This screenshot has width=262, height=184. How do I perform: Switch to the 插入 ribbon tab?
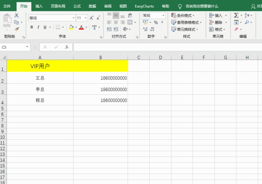39,6
